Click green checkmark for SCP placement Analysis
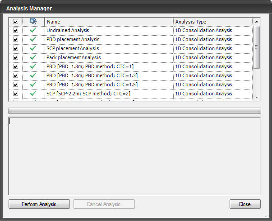The width and height of the screenshot is (272, 221). point(33,48)
